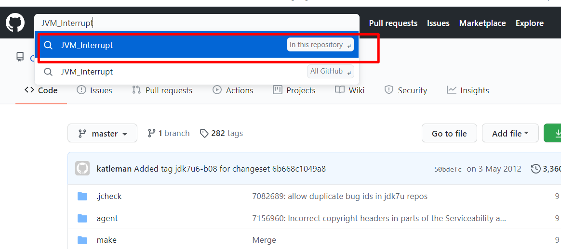Viewport: 561px width, 249px height.
Task: Open GitHub home via Octocat logo
Action: pyautogui.click(x=15, y=23)
